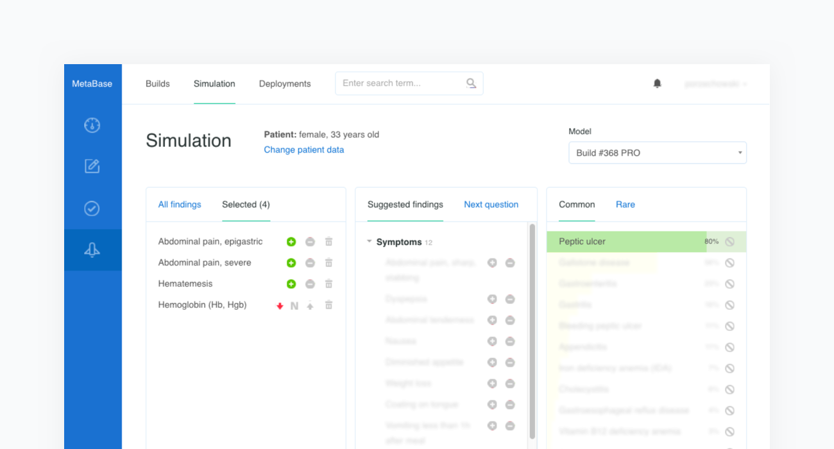
Task: Mark Weight loss as absent
Action: click(x=510, y=384)
